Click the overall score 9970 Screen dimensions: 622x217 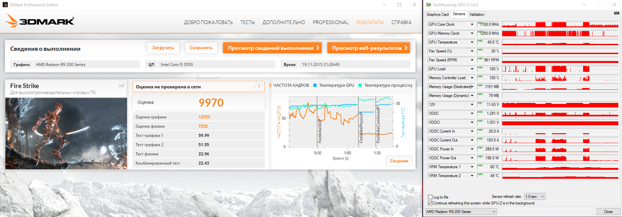[211, 103]
